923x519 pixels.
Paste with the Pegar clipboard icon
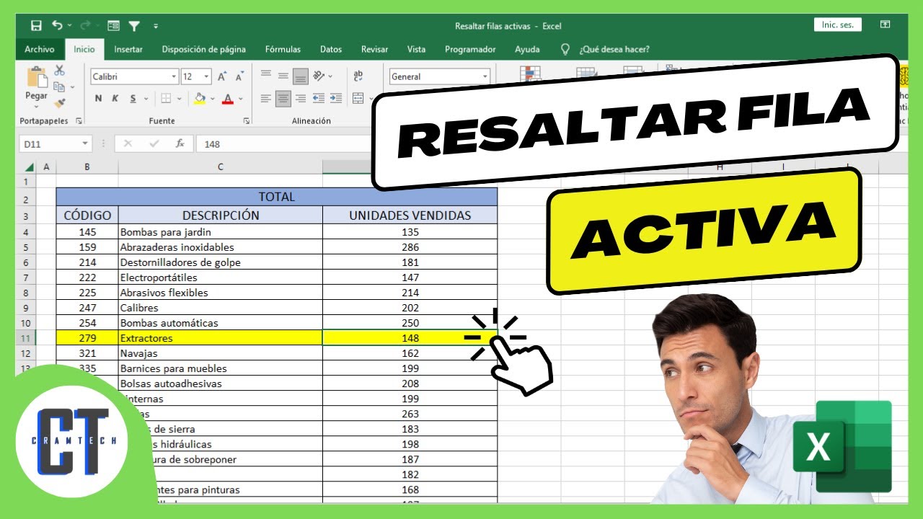click(36, 77)
